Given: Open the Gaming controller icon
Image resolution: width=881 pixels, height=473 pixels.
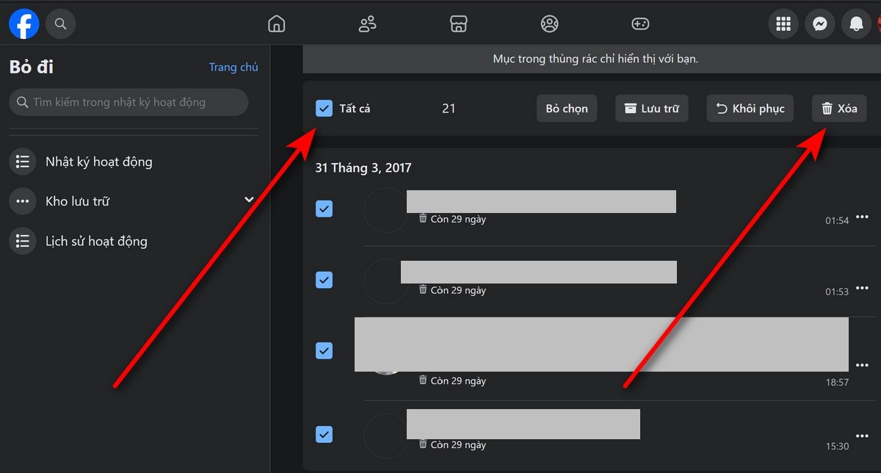Looking at the screenshot, I should (x=640, y=24).
